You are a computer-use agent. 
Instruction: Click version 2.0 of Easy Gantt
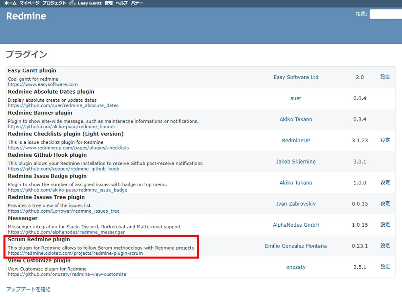click(x=360, y=77)
